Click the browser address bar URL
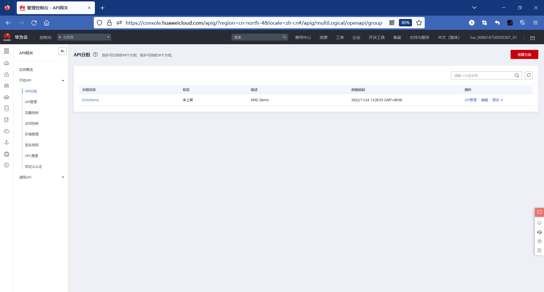 (254, 23)
